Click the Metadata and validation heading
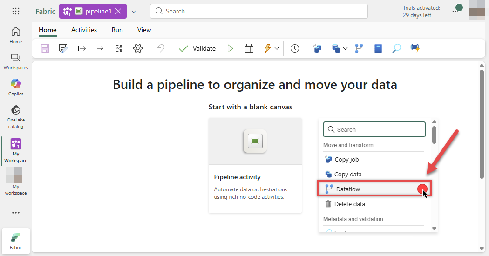Image resolution: width=489 pixels, height=256 pixels. tap(353, 219)
